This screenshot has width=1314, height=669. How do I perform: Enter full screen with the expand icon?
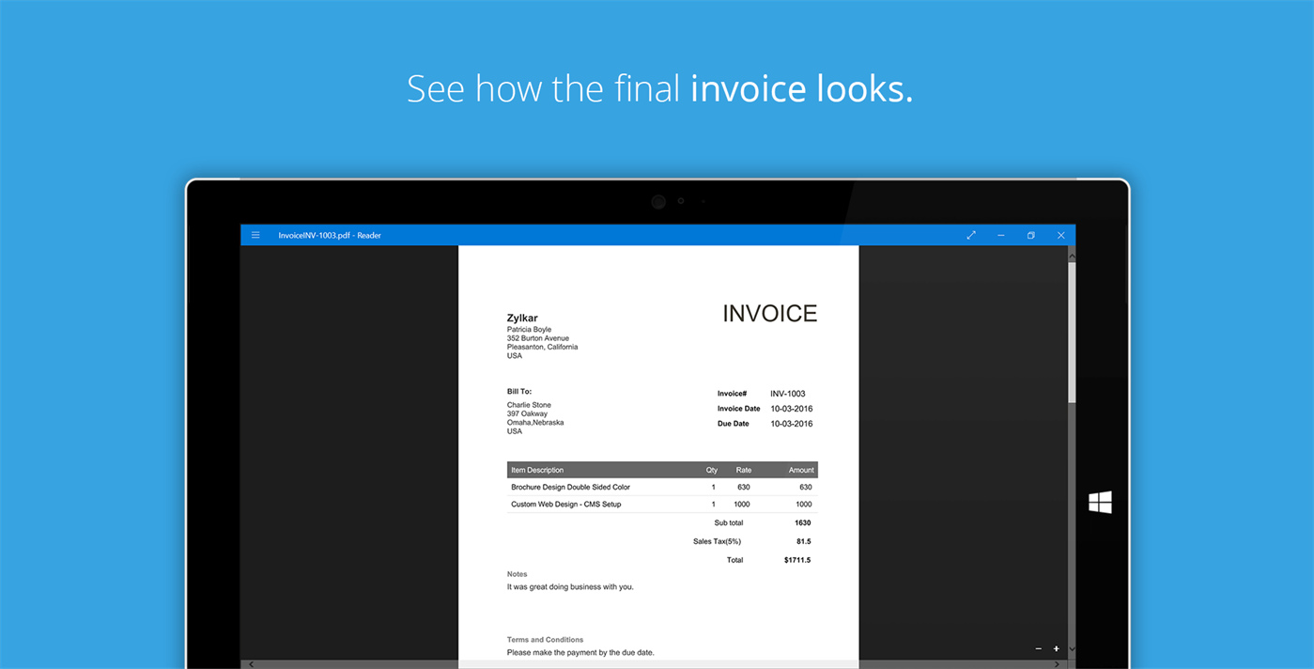[971, 235]
